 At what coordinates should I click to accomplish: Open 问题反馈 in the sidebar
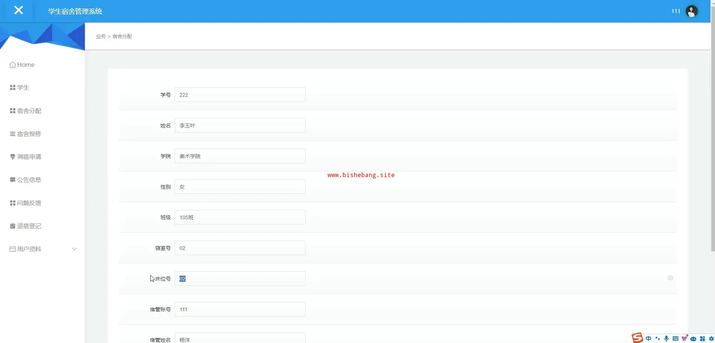point(25,203)
